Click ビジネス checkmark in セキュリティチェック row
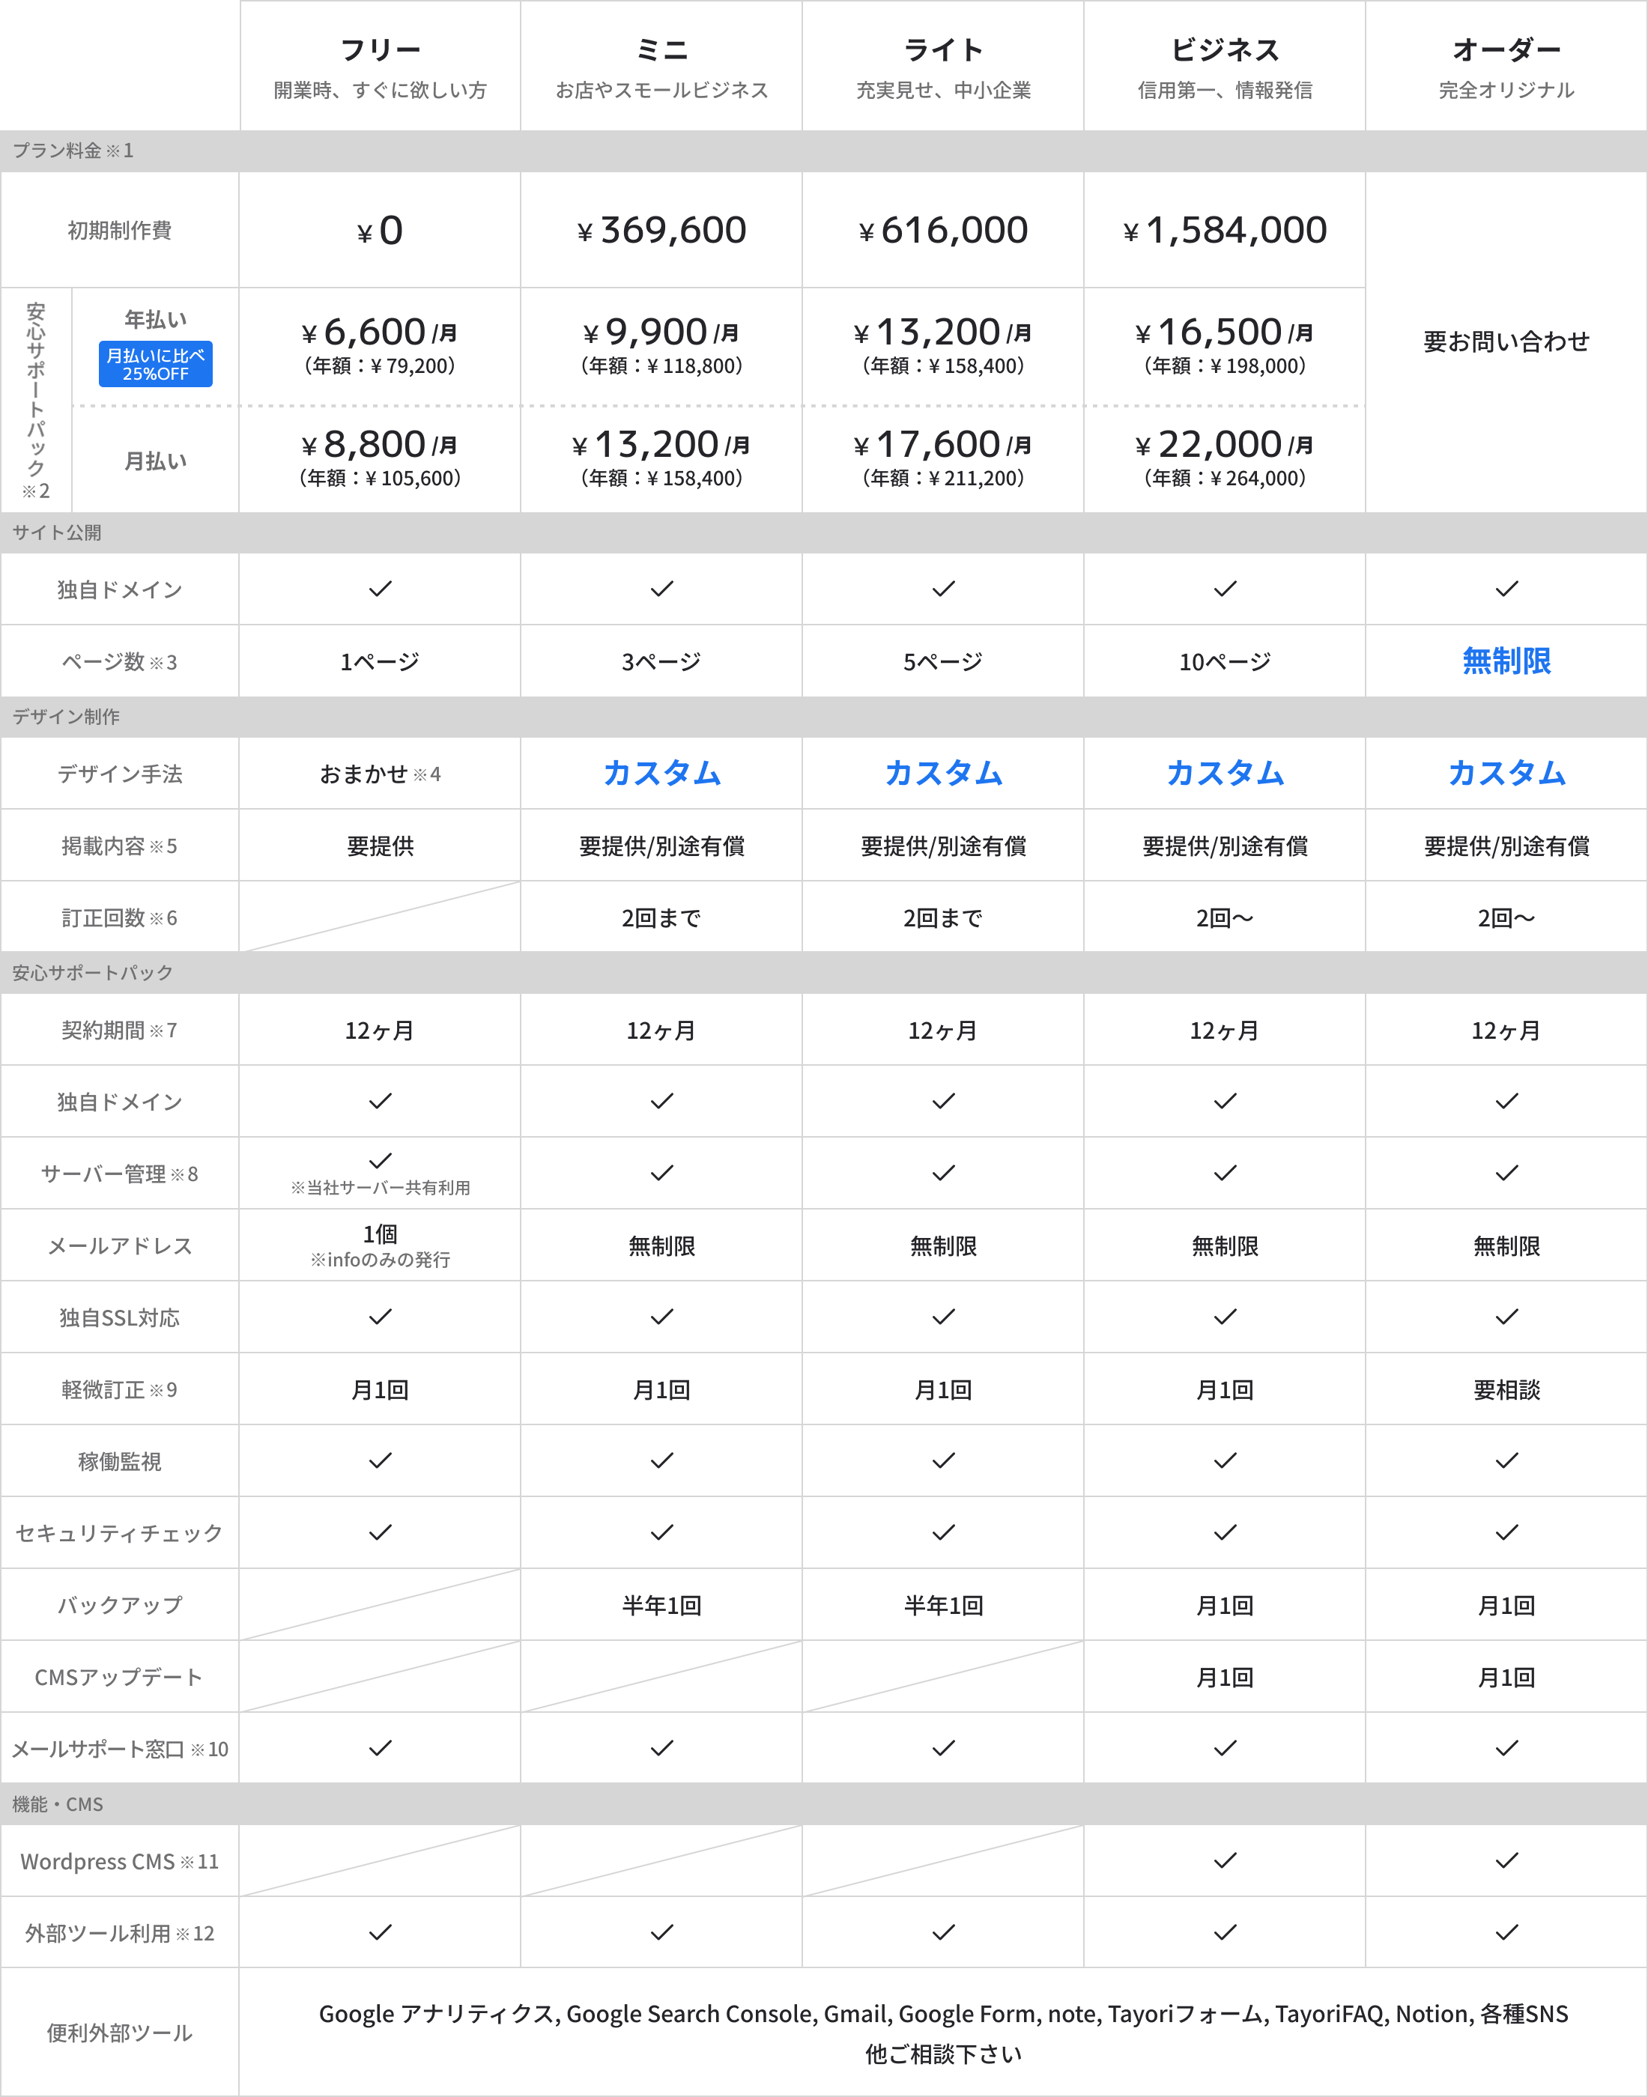The image size is (1648, 2097). tap(1225, 1532)
